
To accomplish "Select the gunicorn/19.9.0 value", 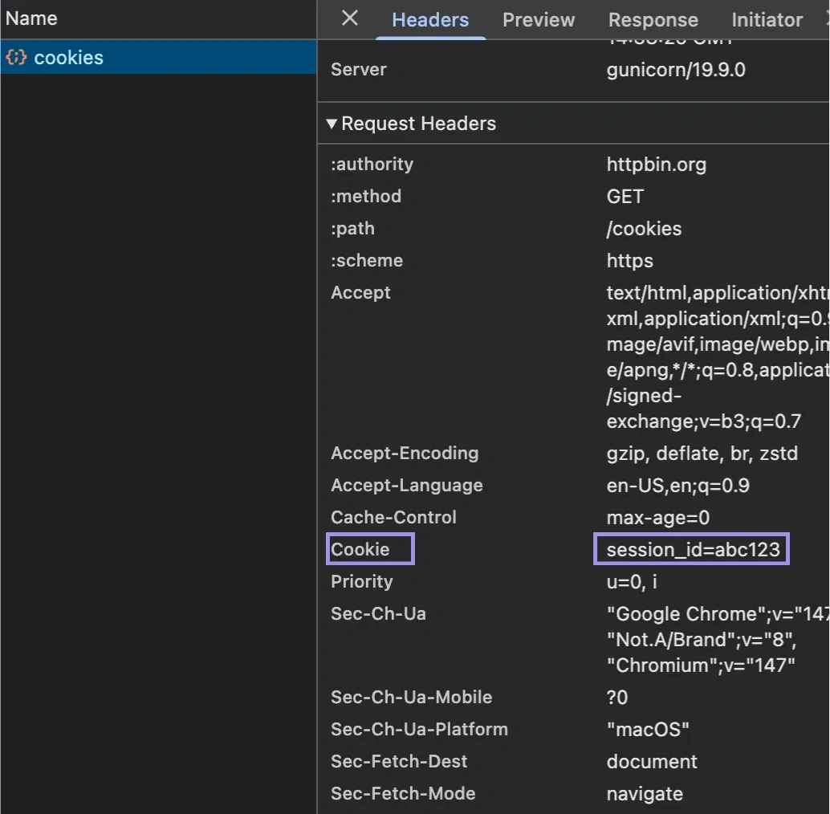I will [x=675, y=70].
